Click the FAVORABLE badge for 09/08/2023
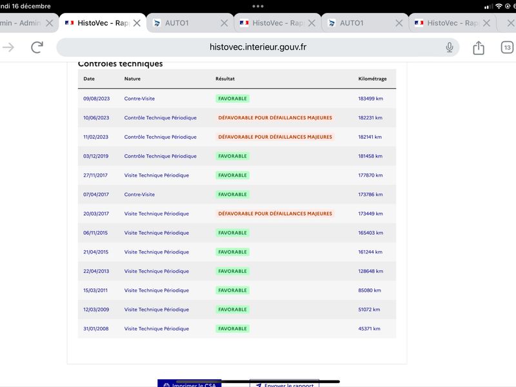516x387 pixels. coord(232,99)
